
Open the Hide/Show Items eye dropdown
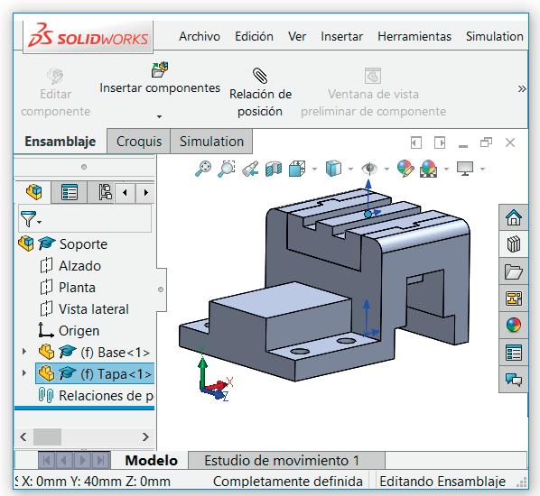tap(386, 169)
